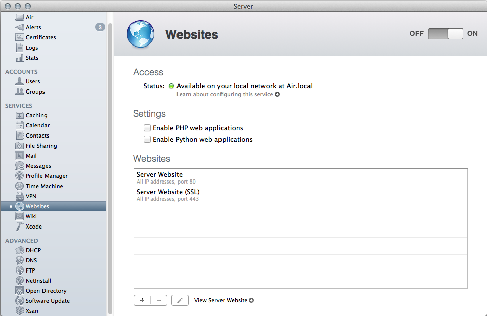Select Alerts in the sidebar

coord(33,27)
